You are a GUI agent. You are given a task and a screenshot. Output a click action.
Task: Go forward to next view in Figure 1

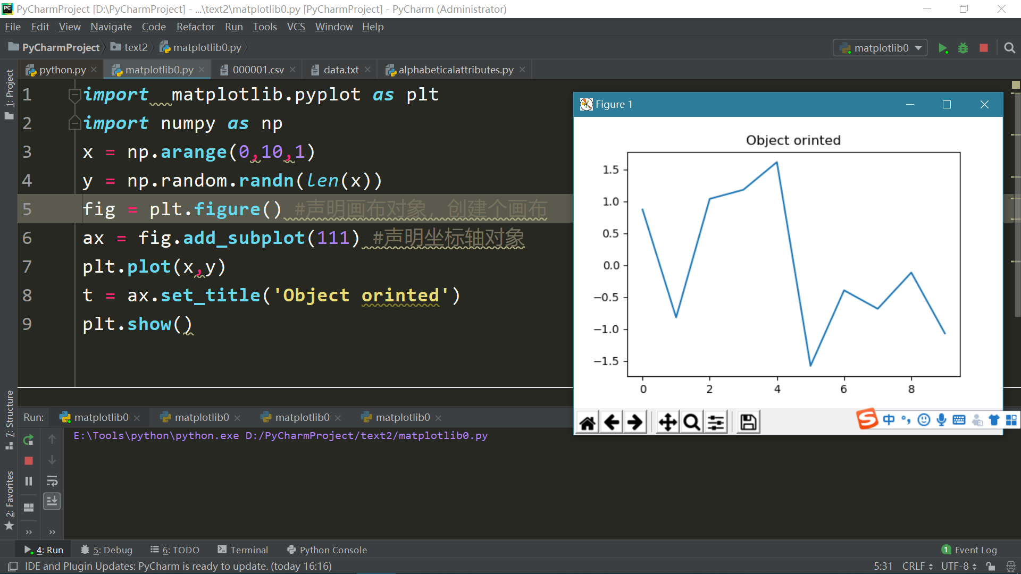tap(635, 423)
